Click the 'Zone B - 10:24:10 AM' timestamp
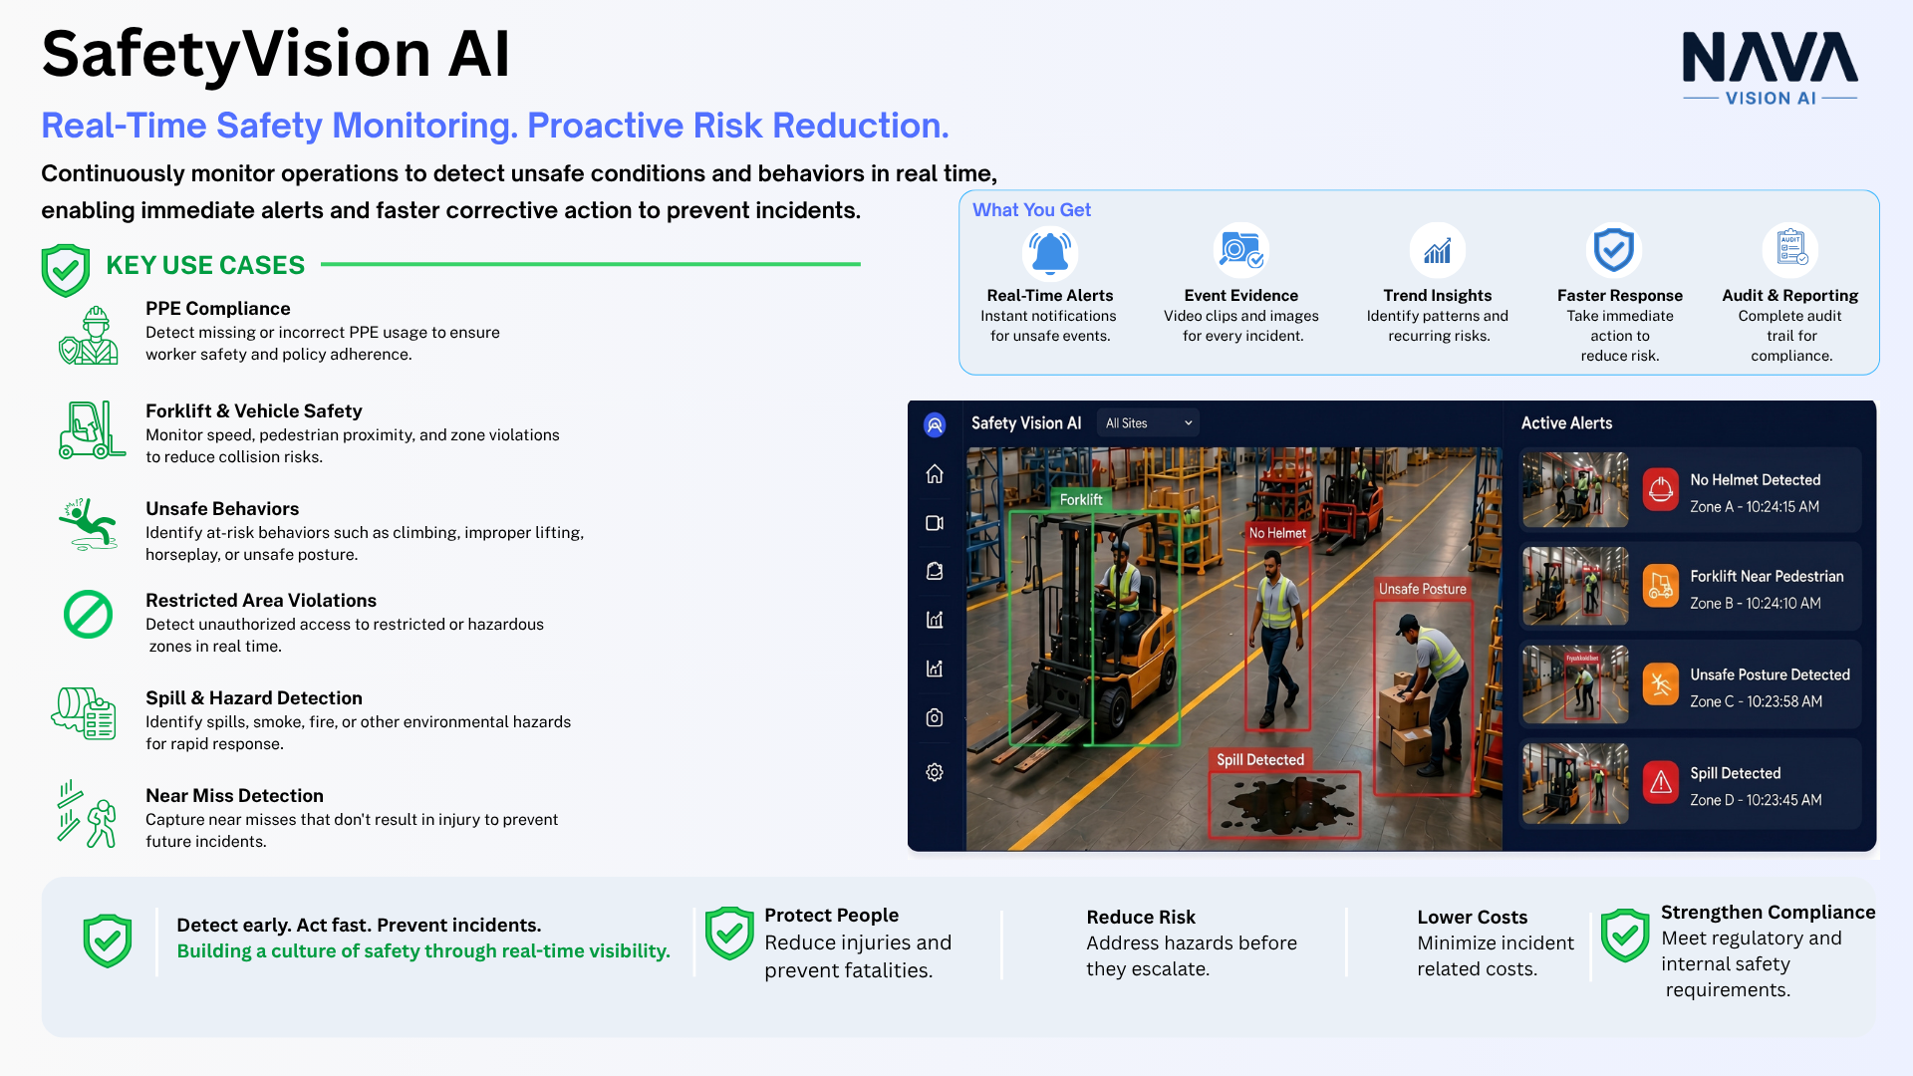Viewport: 1913px width, 1076px height. point(1756,604)
